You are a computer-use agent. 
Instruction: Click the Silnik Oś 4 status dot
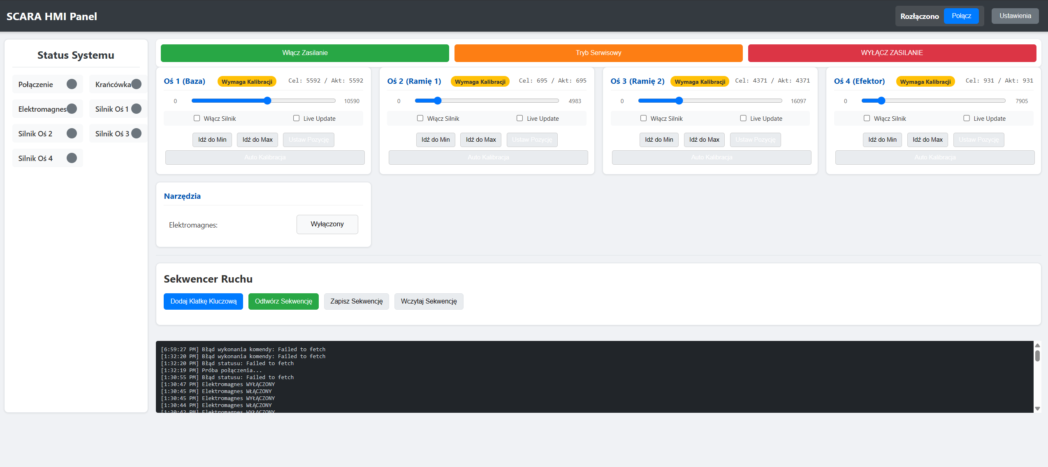click(x=72, y=158)
